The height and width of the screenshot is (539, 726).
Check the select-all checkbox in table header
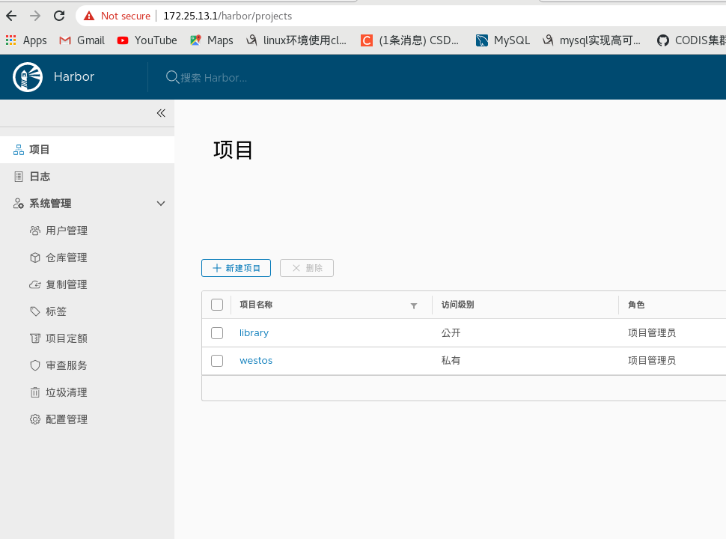(217, 305)
